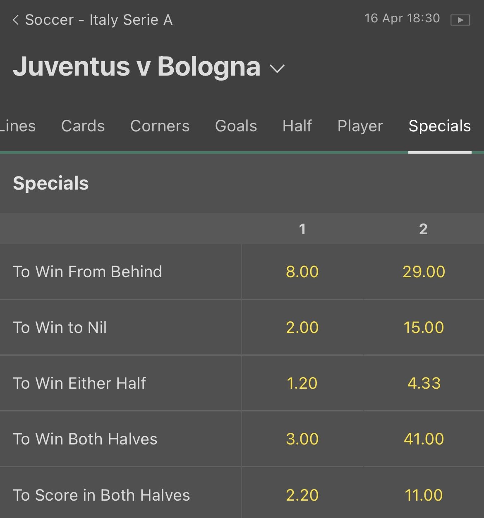Pick Bologna To Win From Behind 29.00
This screenshot has width=484, height=518.
pos(424,272)
